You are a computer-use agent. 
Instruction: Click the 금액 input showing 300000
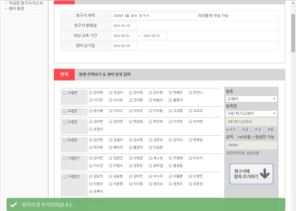pos(251,145)
